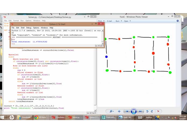The height and width of the screenshot is (133, 187).
Task: Click the Solver.py window title bar icon
Action: [x=5, y=17]
